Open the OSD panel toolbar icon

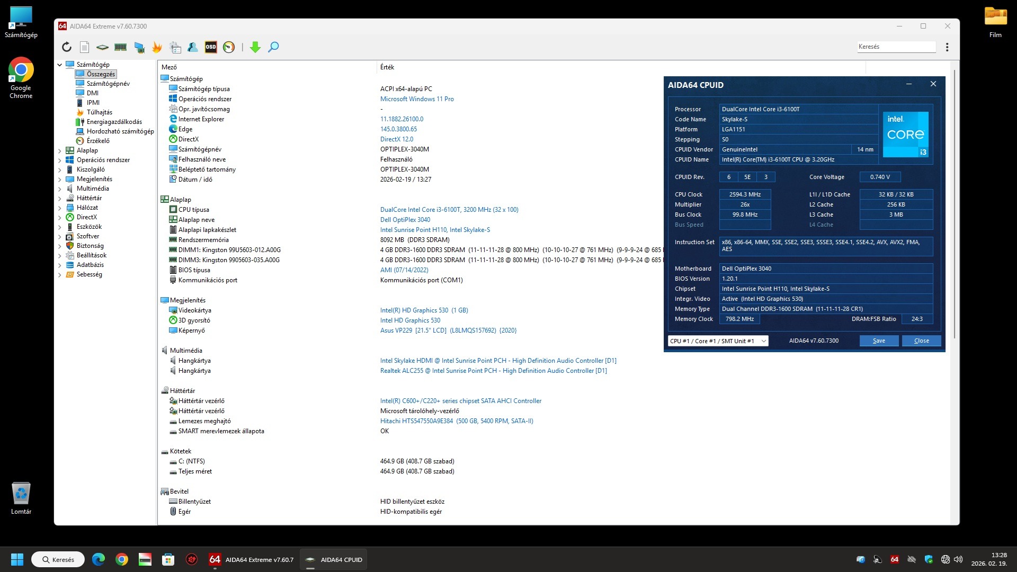click(211, 47)
